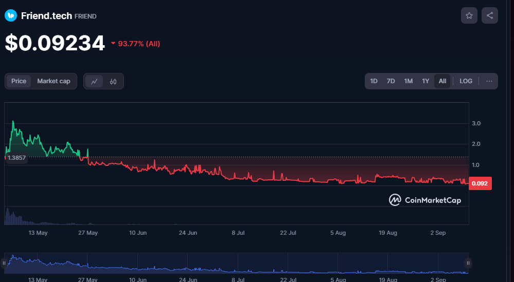Set chart range to 1Y
Viewport: 514px width, 282px height.
coord(426,81)
